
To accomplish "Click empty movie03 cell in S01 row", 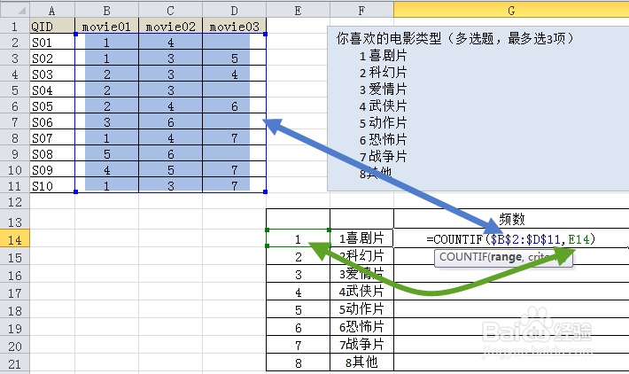I will [x=234, y=43].
